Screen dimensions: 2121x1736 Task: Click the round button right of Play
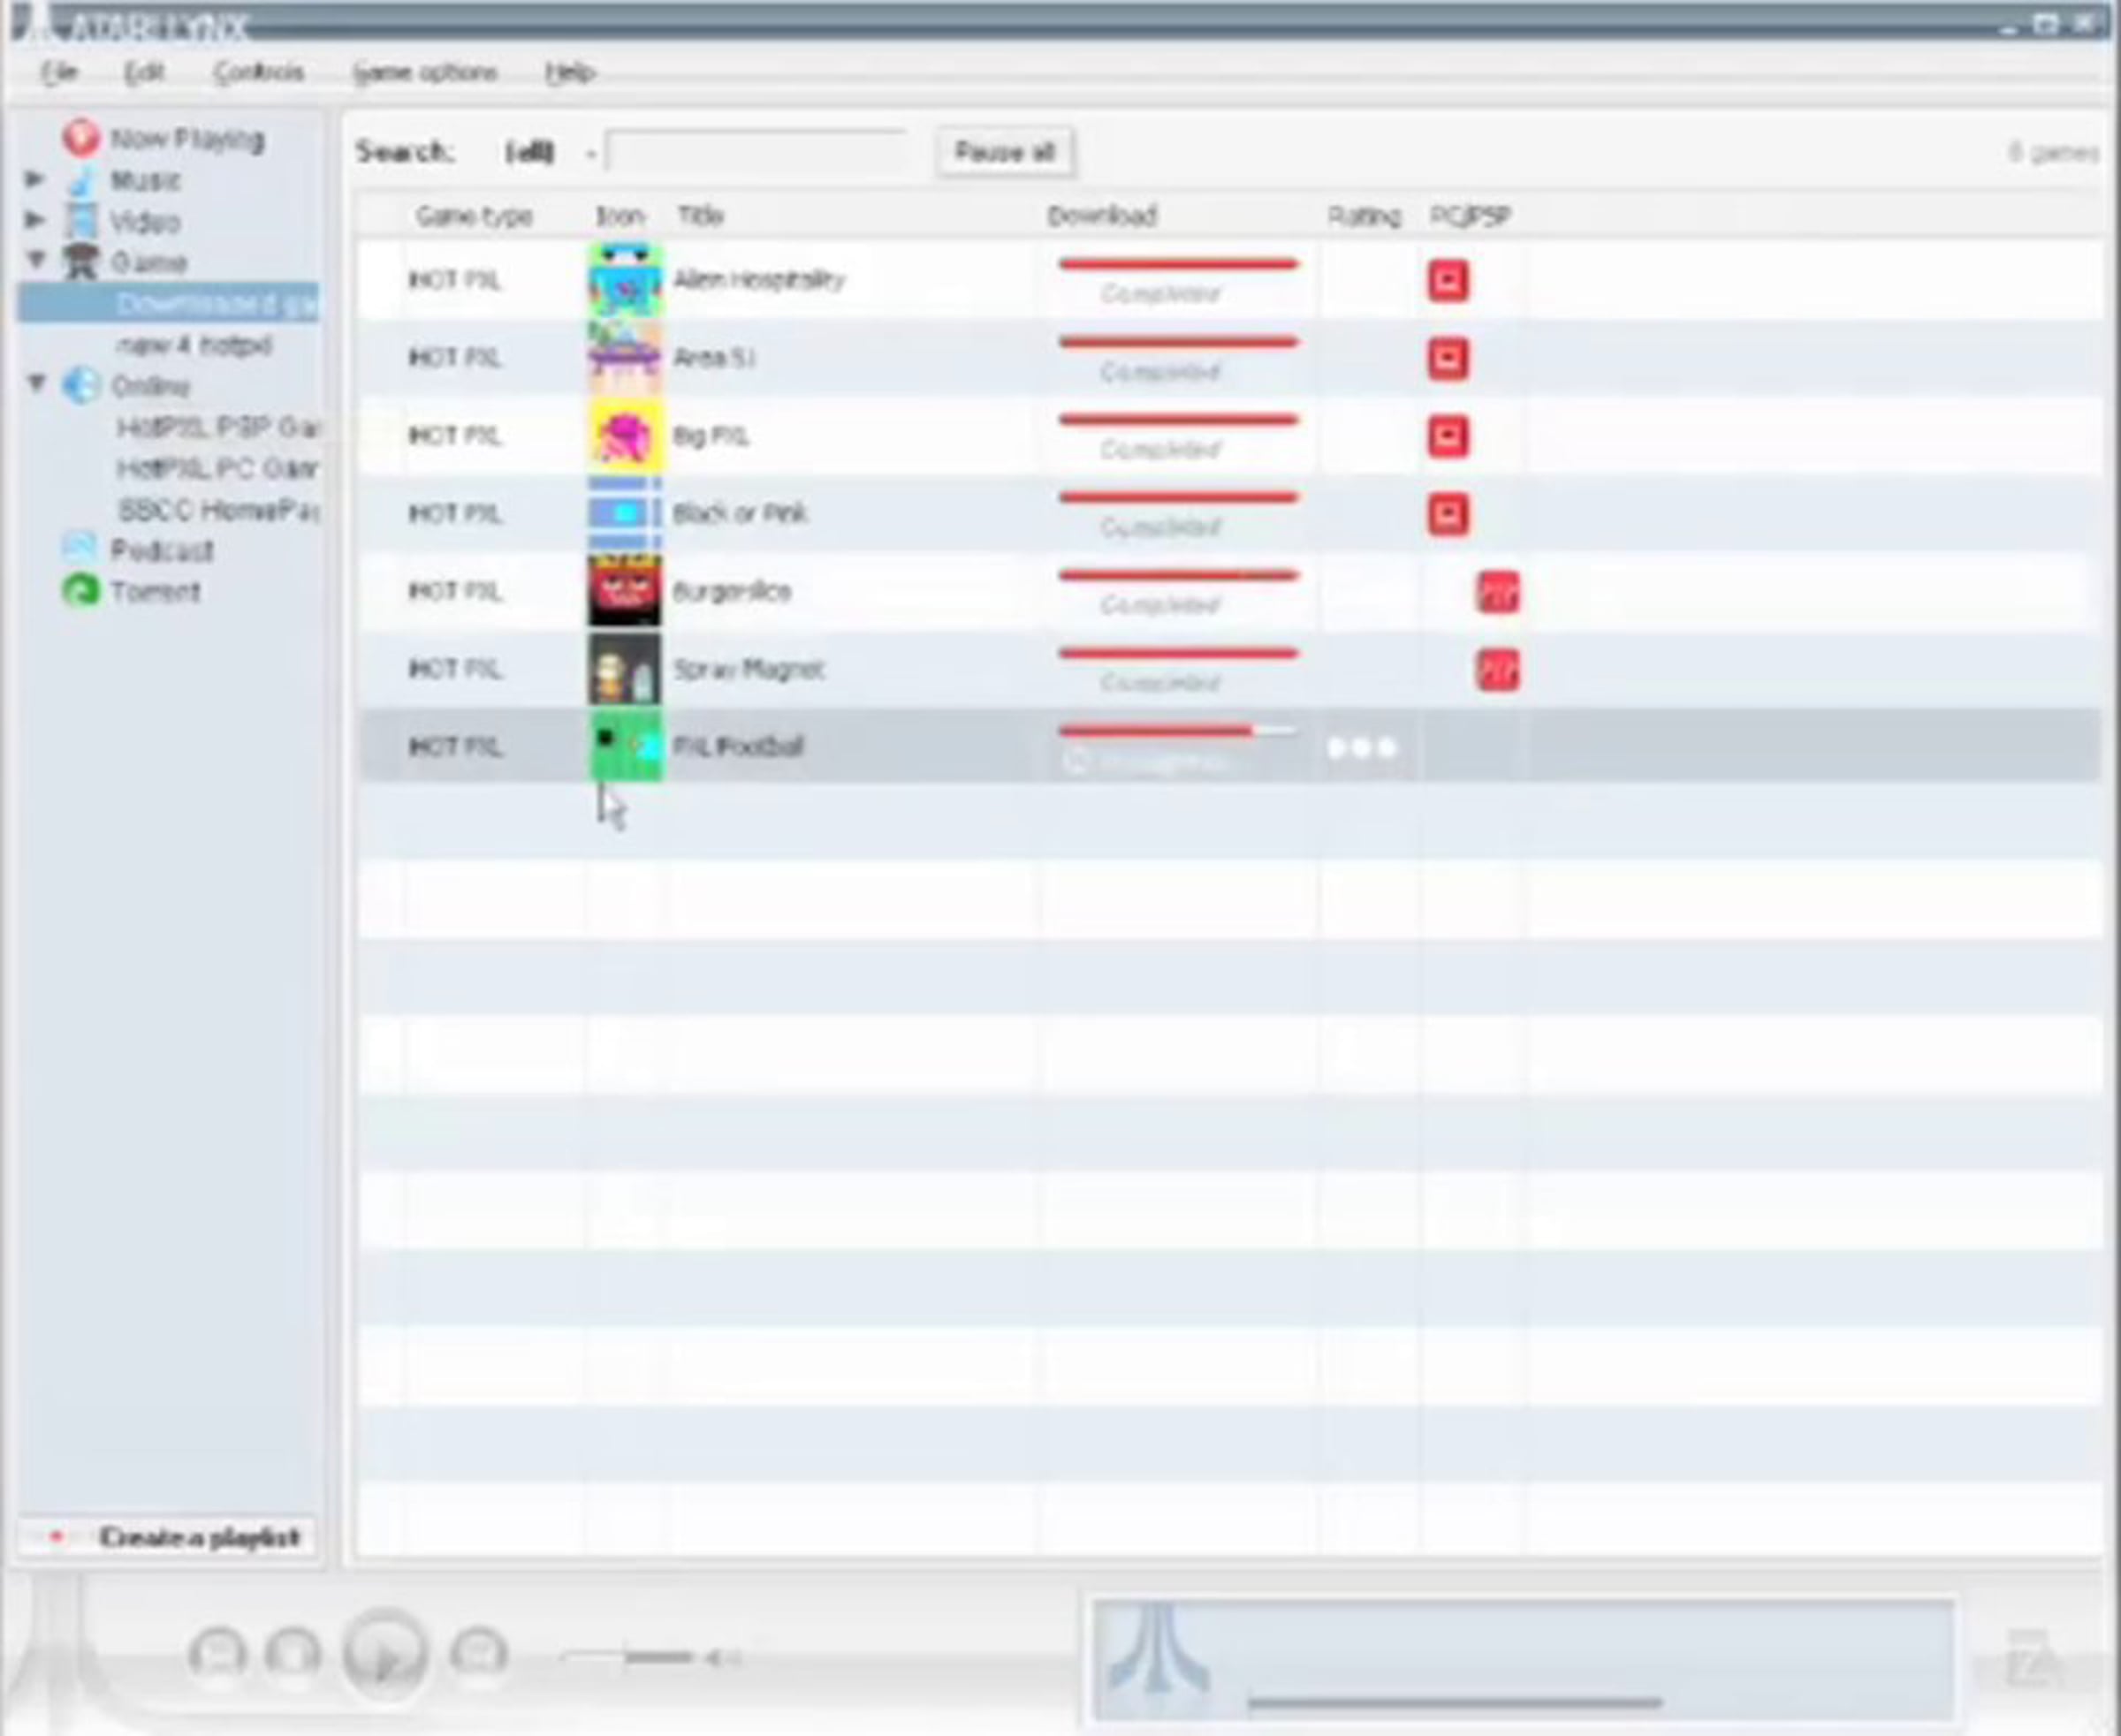[479, 1652]
